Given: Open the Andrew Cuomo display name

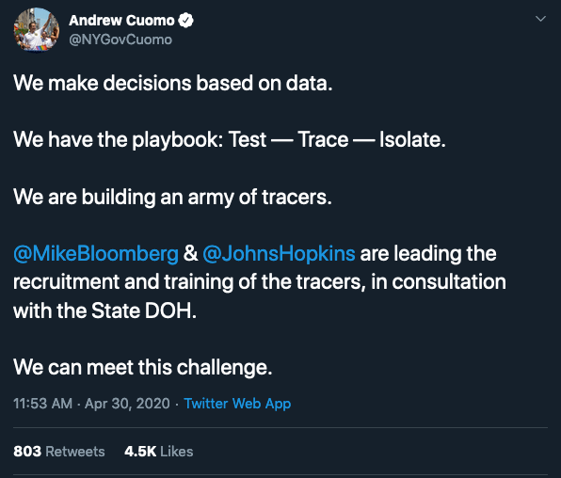Looking at the screenshot, I should (x=121, y=21).
